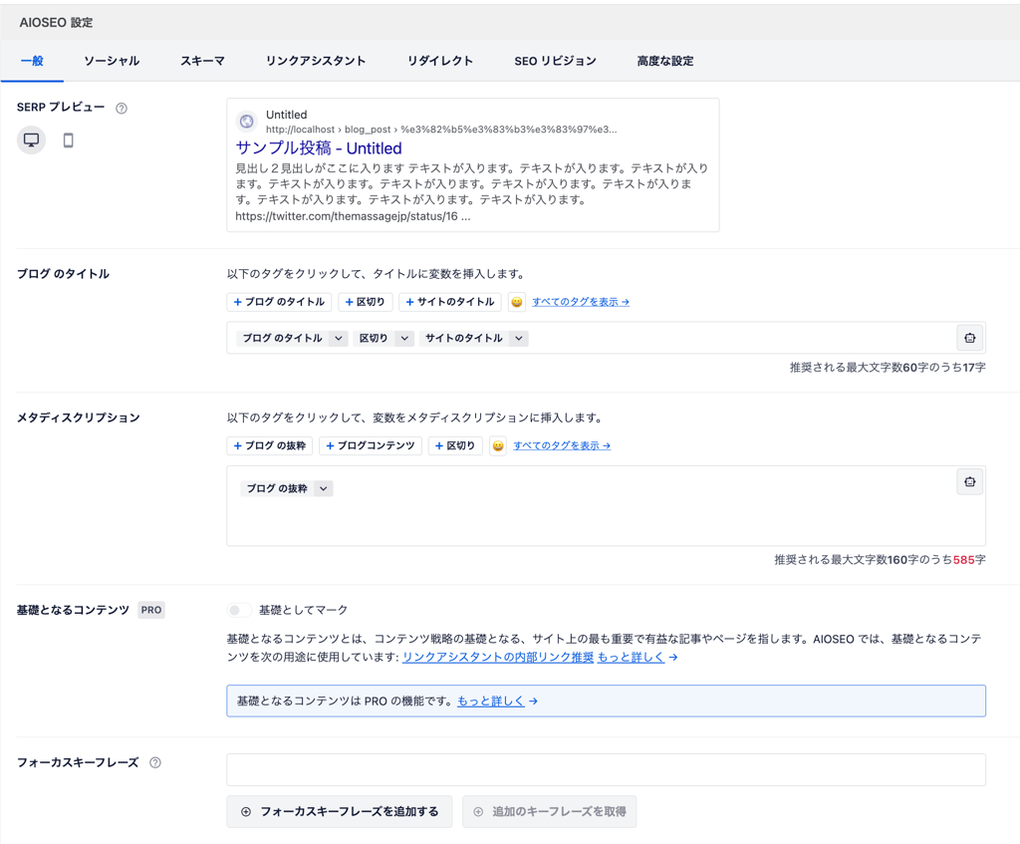Click 追加のキーフレーズを取得 button

[x=550, y=811]
